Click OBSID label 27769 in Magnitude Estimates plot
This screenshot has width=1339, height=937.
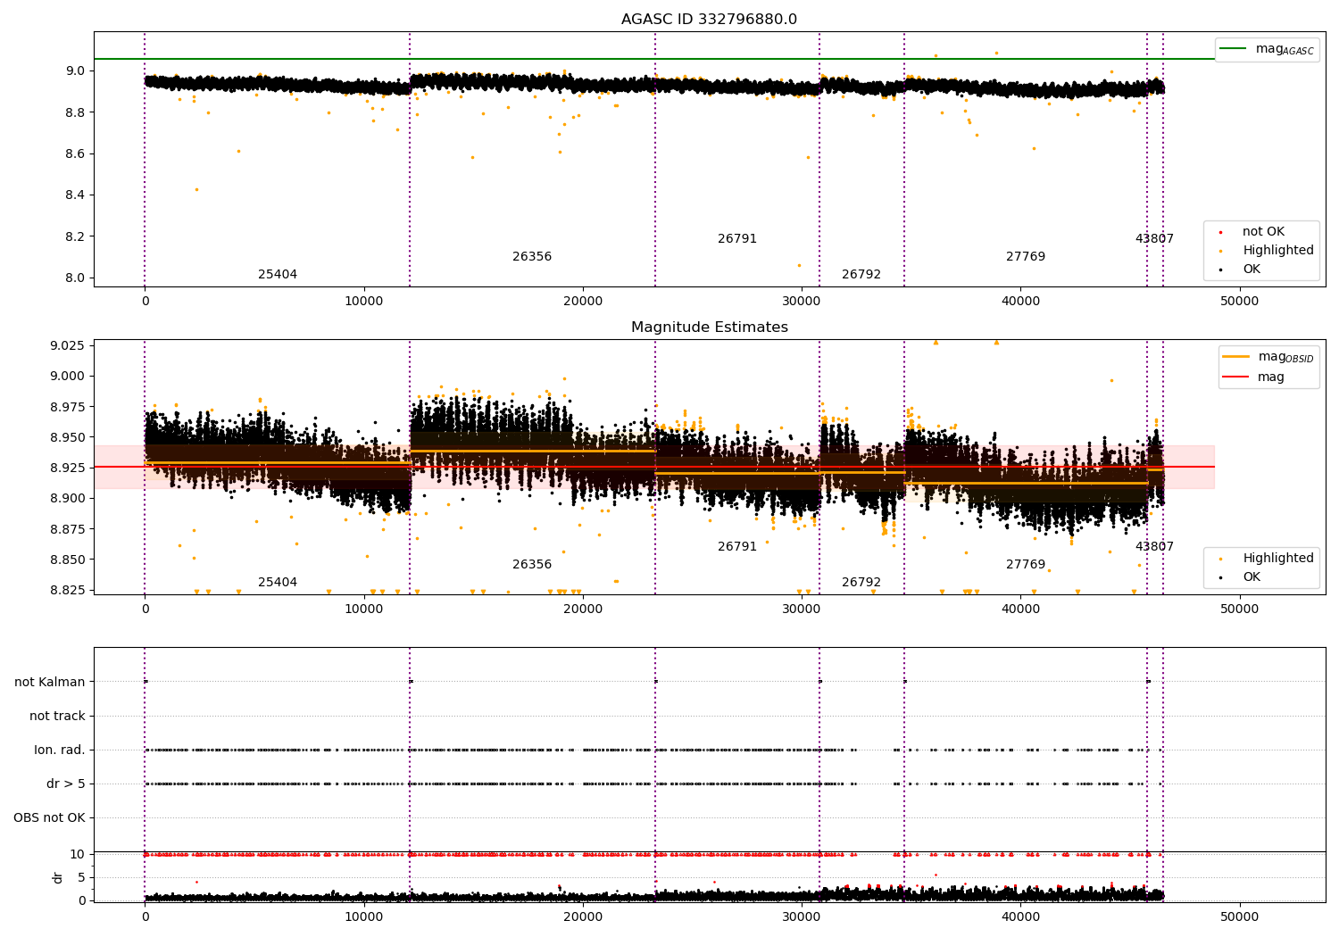pyautogui.click(x=1026, y=565)
